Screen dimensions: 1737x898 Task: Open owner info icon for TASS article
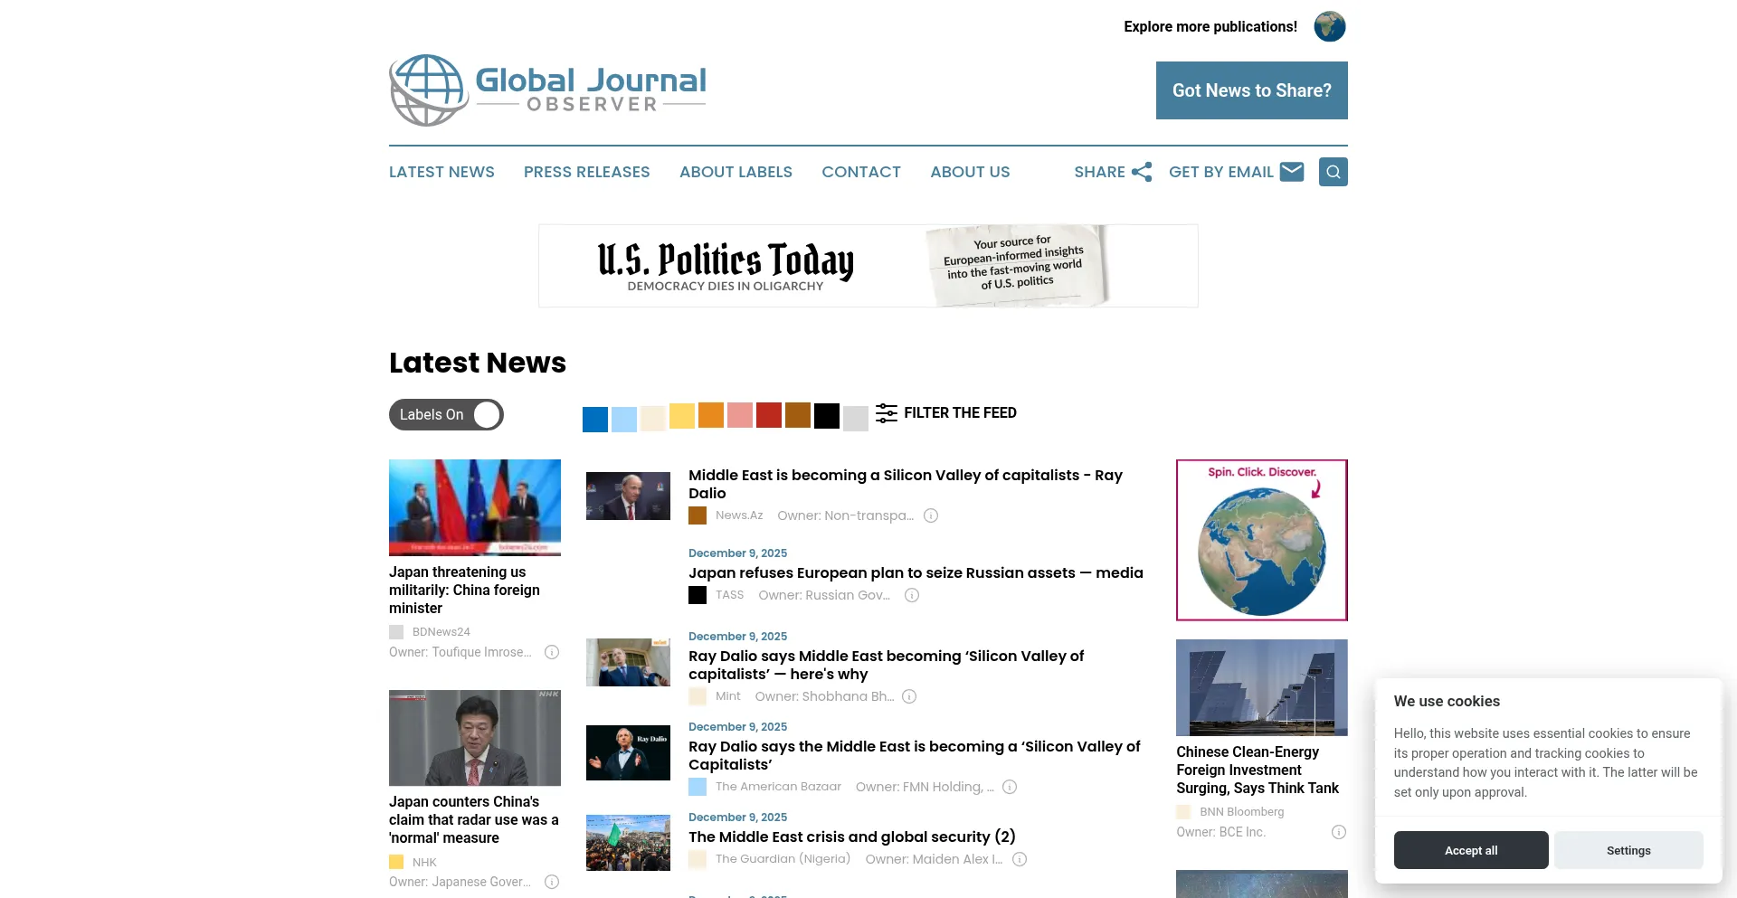pyautogui.click(x=912, y=595)
